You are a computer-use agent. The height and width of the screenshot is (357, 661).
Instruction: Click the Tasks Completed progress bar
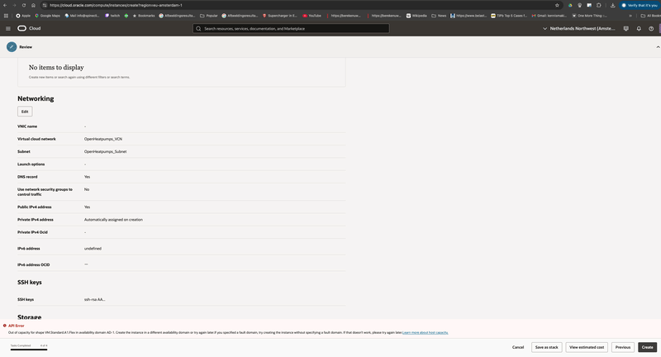(x=29, y=349)
